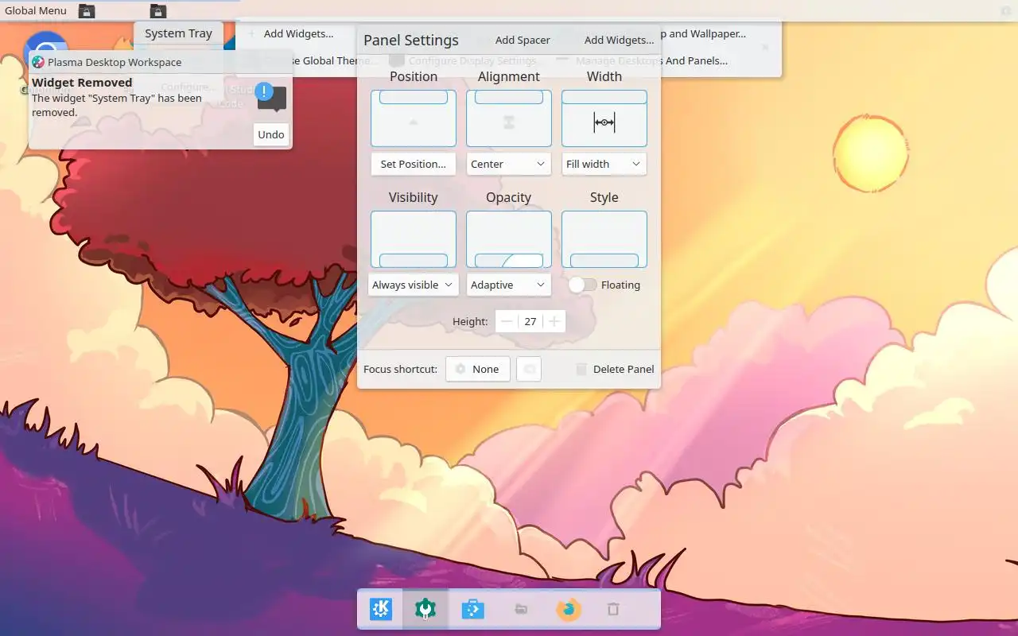1018x636 pixels.
Task: Click Add Spacer in Panel Settings
Action: (x=523, y=40)
